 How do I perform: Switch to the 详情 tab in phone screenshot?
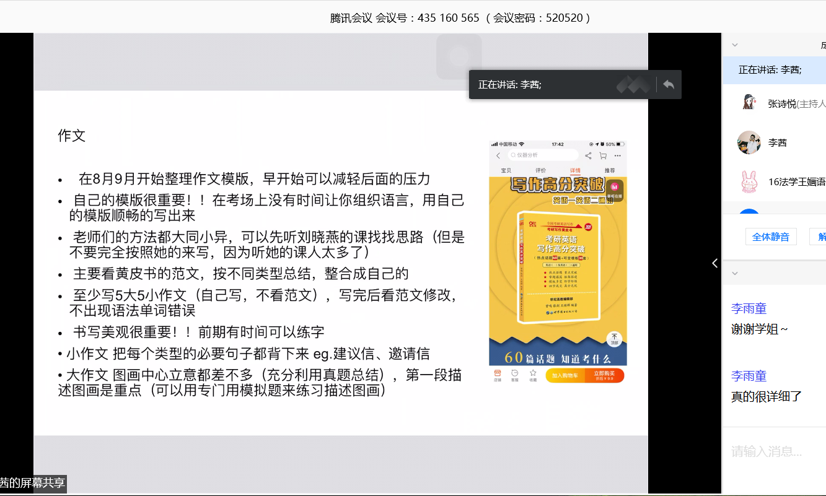575,170
